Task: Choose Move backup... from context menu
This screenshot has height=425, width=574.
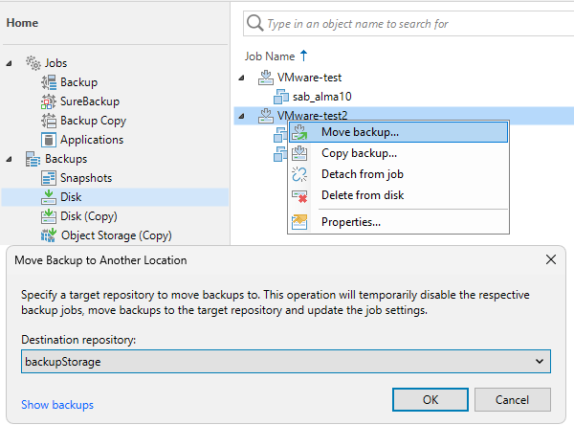Action: 399,132
